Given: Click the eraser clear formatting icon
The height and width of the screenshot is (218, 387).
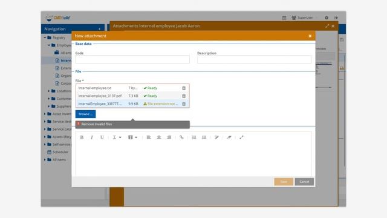Looking at the screenshot, I should 229,137.
